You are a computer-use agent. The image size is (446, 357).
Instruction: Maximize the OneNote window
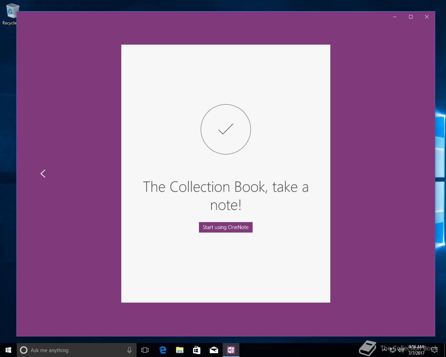click(411, 17)
